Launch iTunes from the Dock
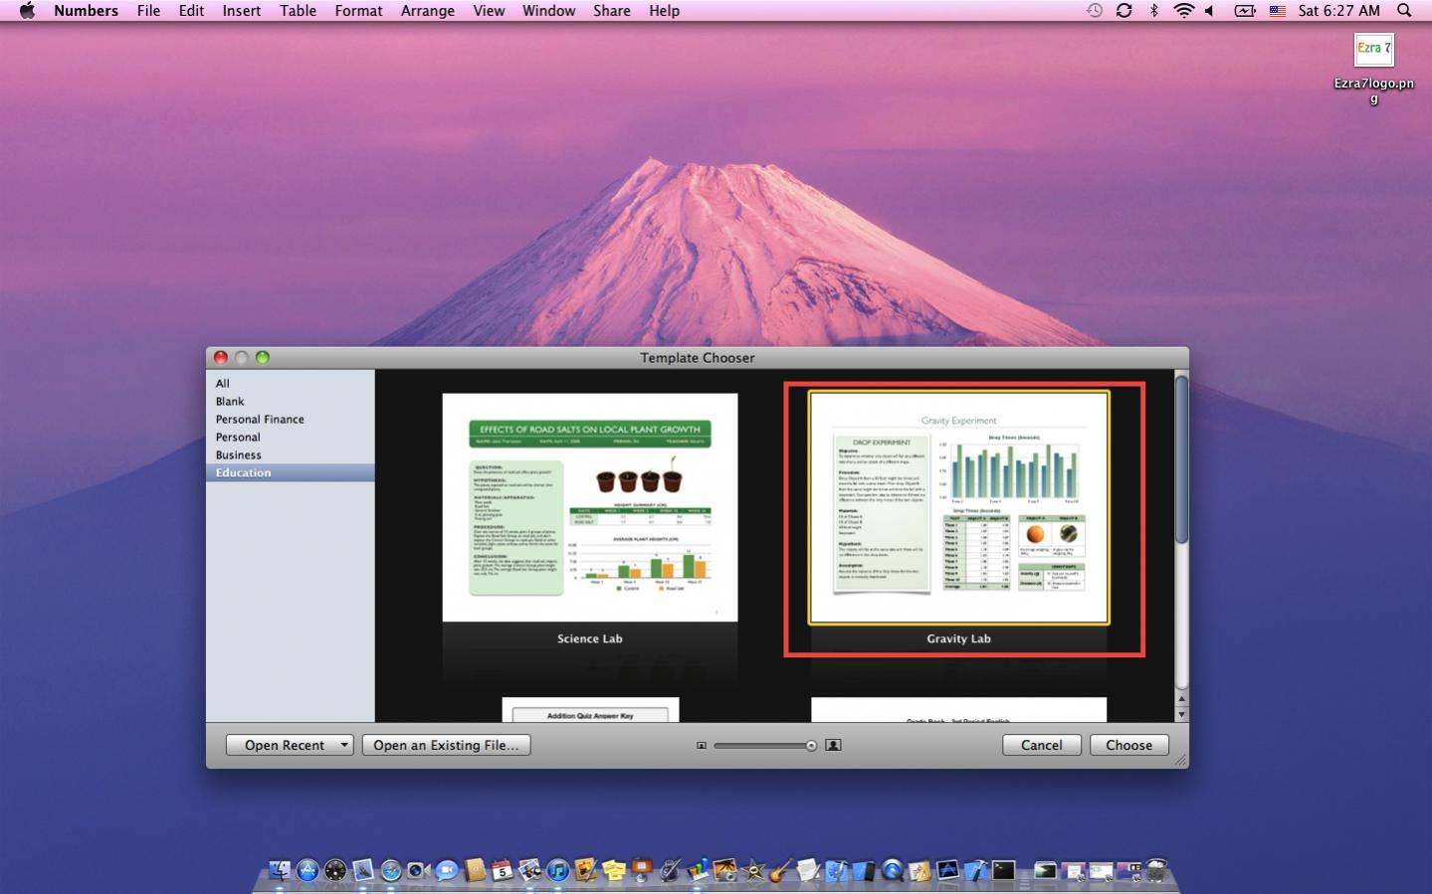Image resolution: width=1432 pixels, height=894 pixels. click(557, 871)
